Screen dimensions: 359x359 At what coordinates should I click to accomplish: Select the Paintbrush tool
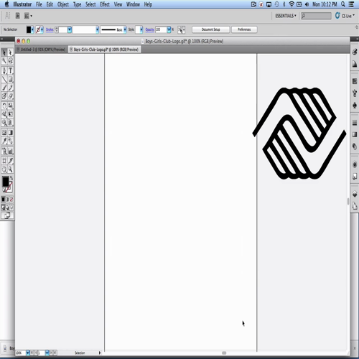point(4,88)
